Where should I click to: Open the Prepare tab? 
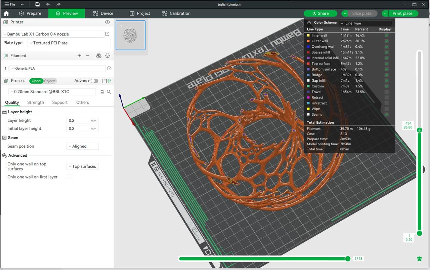30,13
